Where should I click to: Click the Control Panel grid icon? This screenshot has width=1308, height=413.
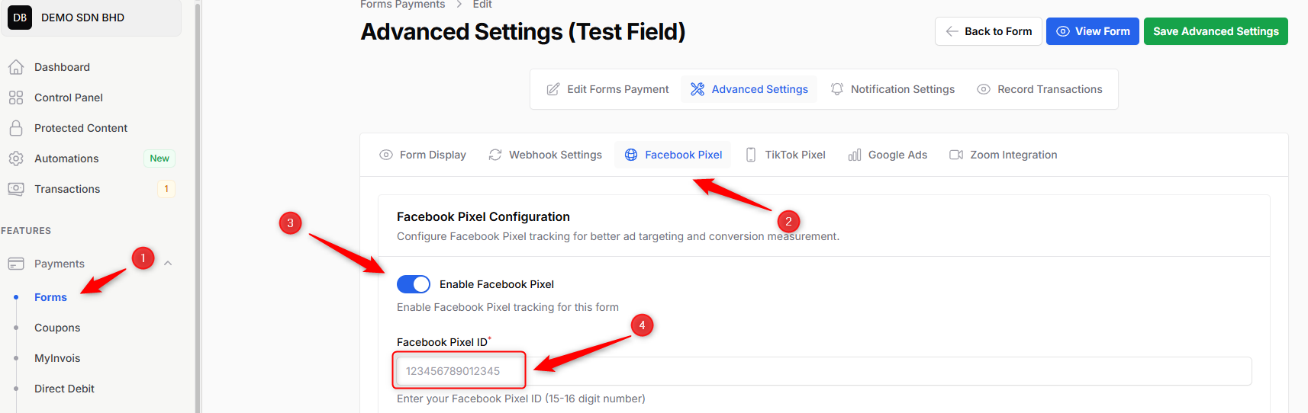pyautogui.click(x=16, y=98)
